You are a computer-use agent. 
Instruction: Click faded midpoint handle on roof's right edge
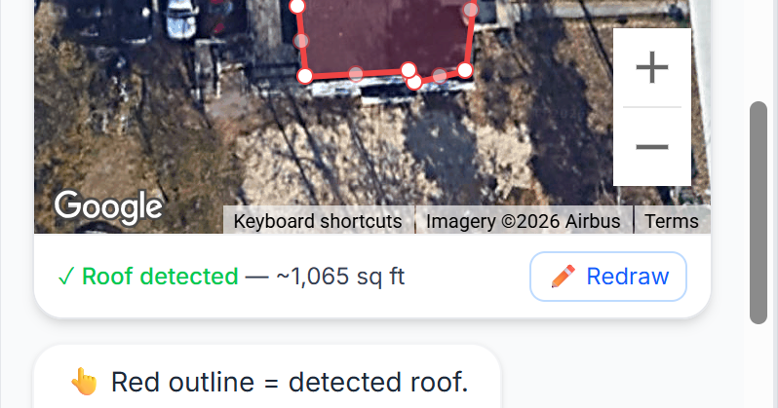[470, 10]
